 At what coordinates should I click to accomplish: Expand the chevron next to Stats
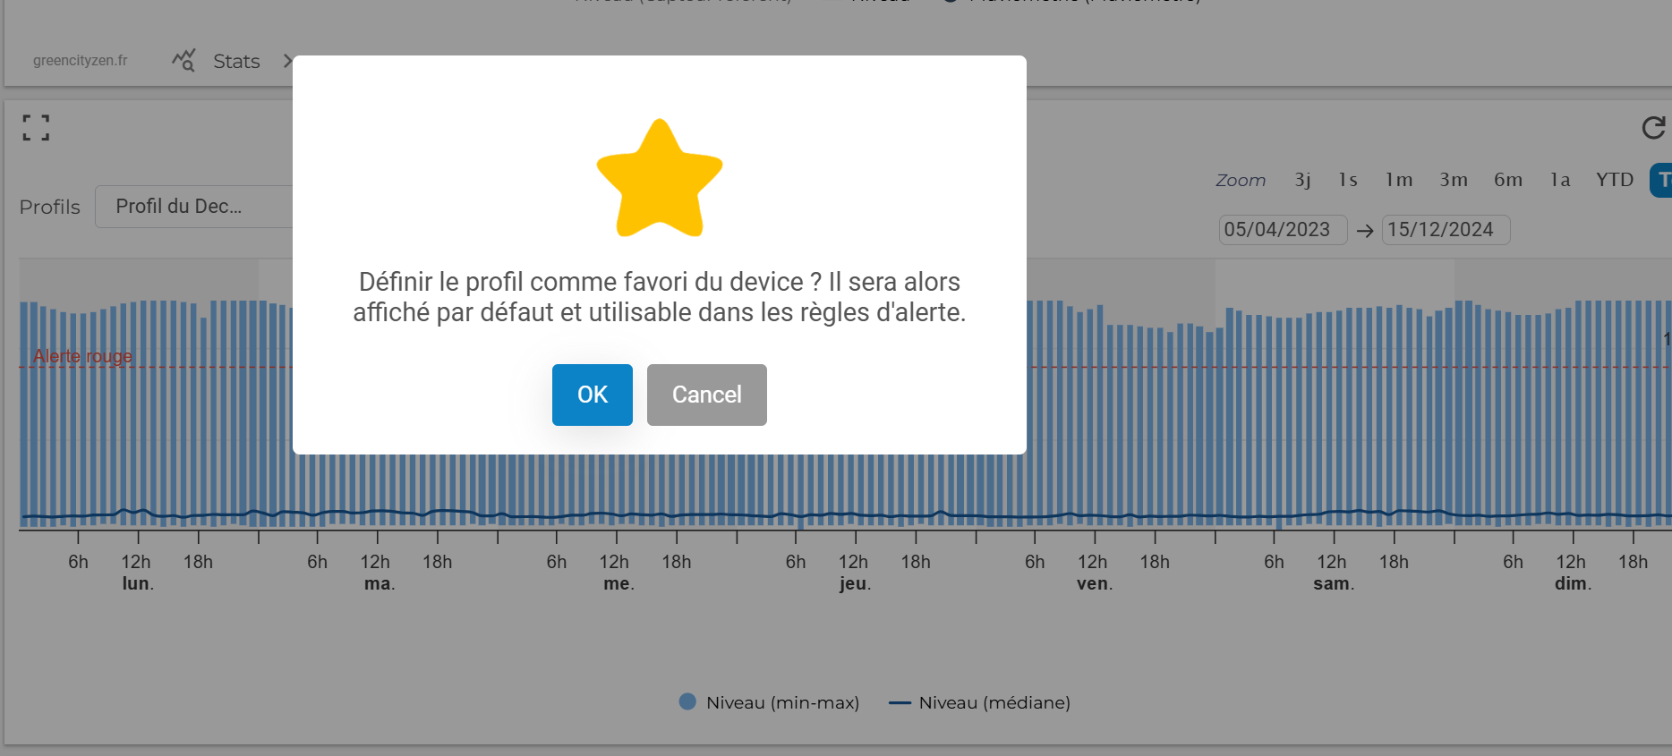[x=286, y=61]
